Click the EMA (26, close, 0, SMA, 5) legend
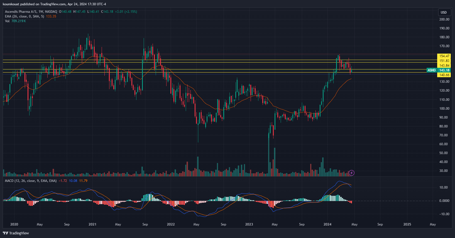 pyautogui.click(x=25, y=16)
